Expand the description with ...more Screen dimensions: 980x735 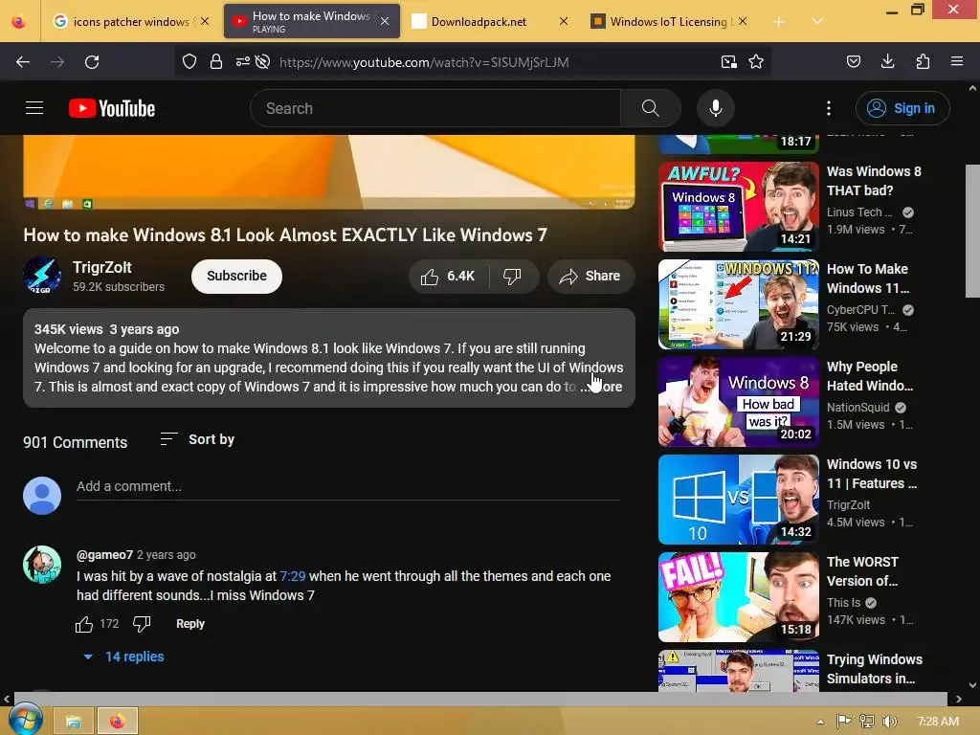coord(601,387)
